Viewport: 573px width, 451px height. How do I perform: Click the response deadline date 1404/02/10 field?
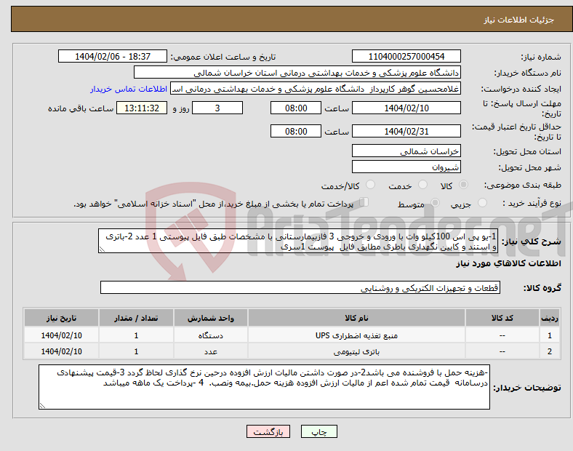[x=406, y=108]
